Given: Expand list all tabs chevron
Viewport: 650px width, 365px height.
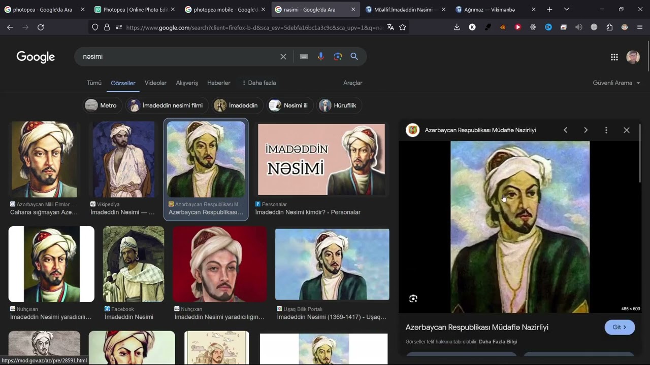Looking at the screenshot, I should [567, 9].
